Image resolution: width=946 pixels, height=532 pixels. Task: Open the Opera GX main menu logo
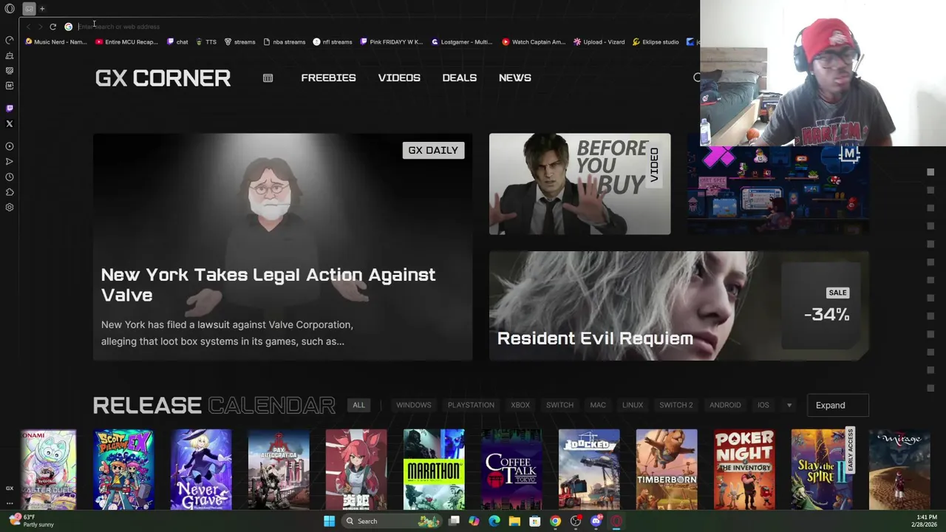pos(10,9)
